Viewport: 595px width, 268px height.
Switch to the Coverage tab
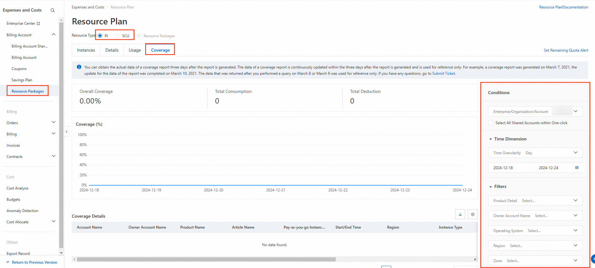pos(161,50)
